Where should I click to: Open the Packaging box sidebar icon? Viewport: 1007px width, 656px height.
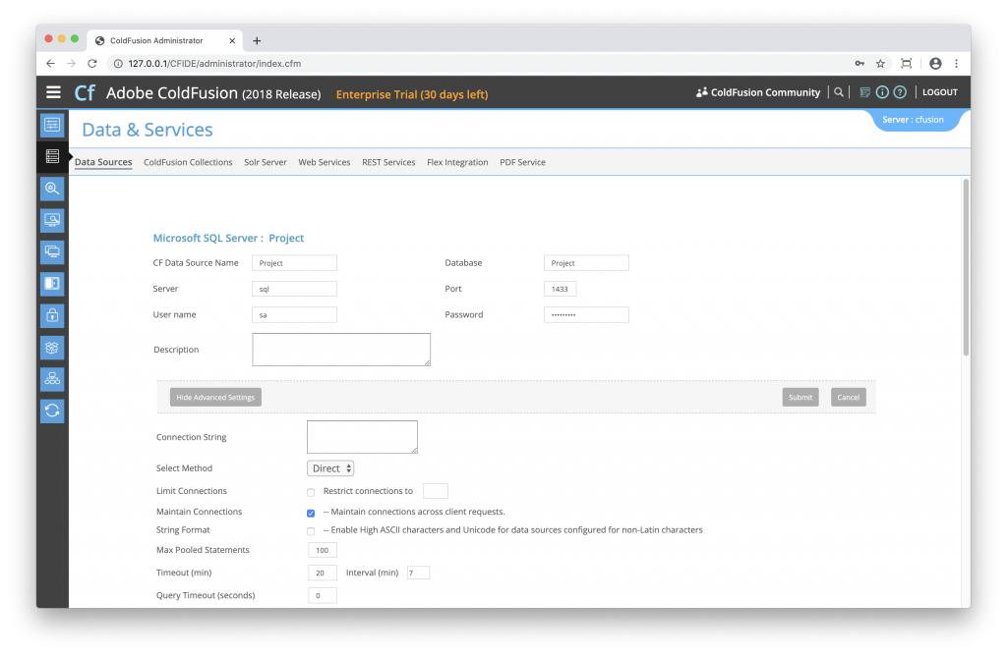tap(52, 347)
